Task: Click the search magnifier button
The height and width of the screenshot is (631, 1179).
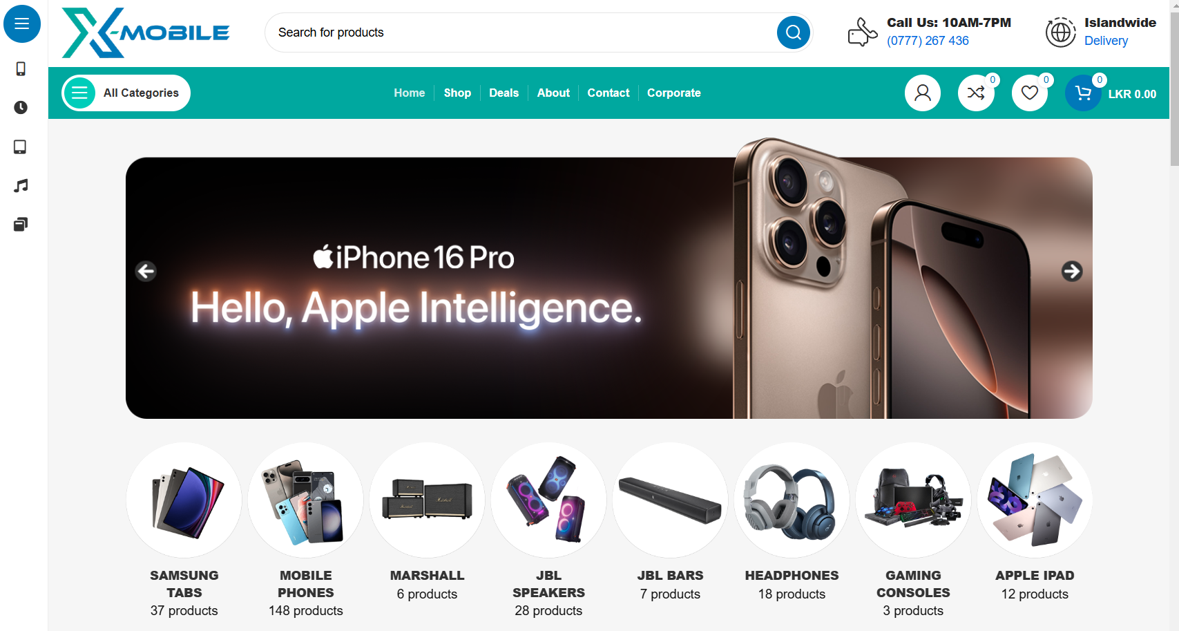Action: coord(794,32)
